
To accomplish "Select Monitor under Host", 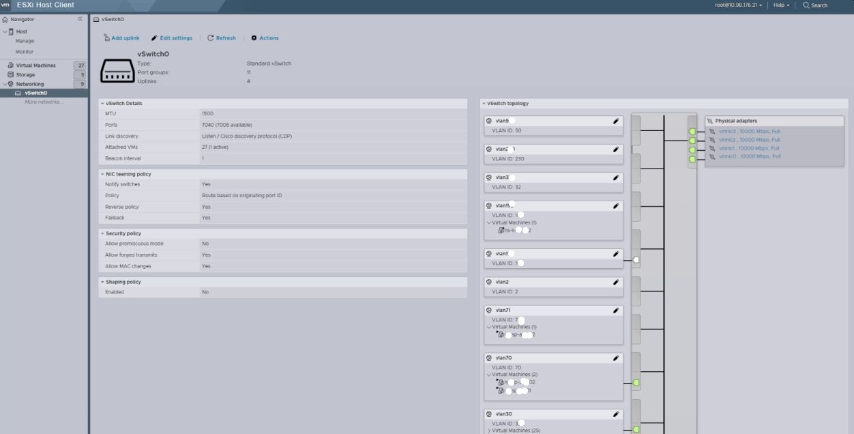I will click(25, 52).
